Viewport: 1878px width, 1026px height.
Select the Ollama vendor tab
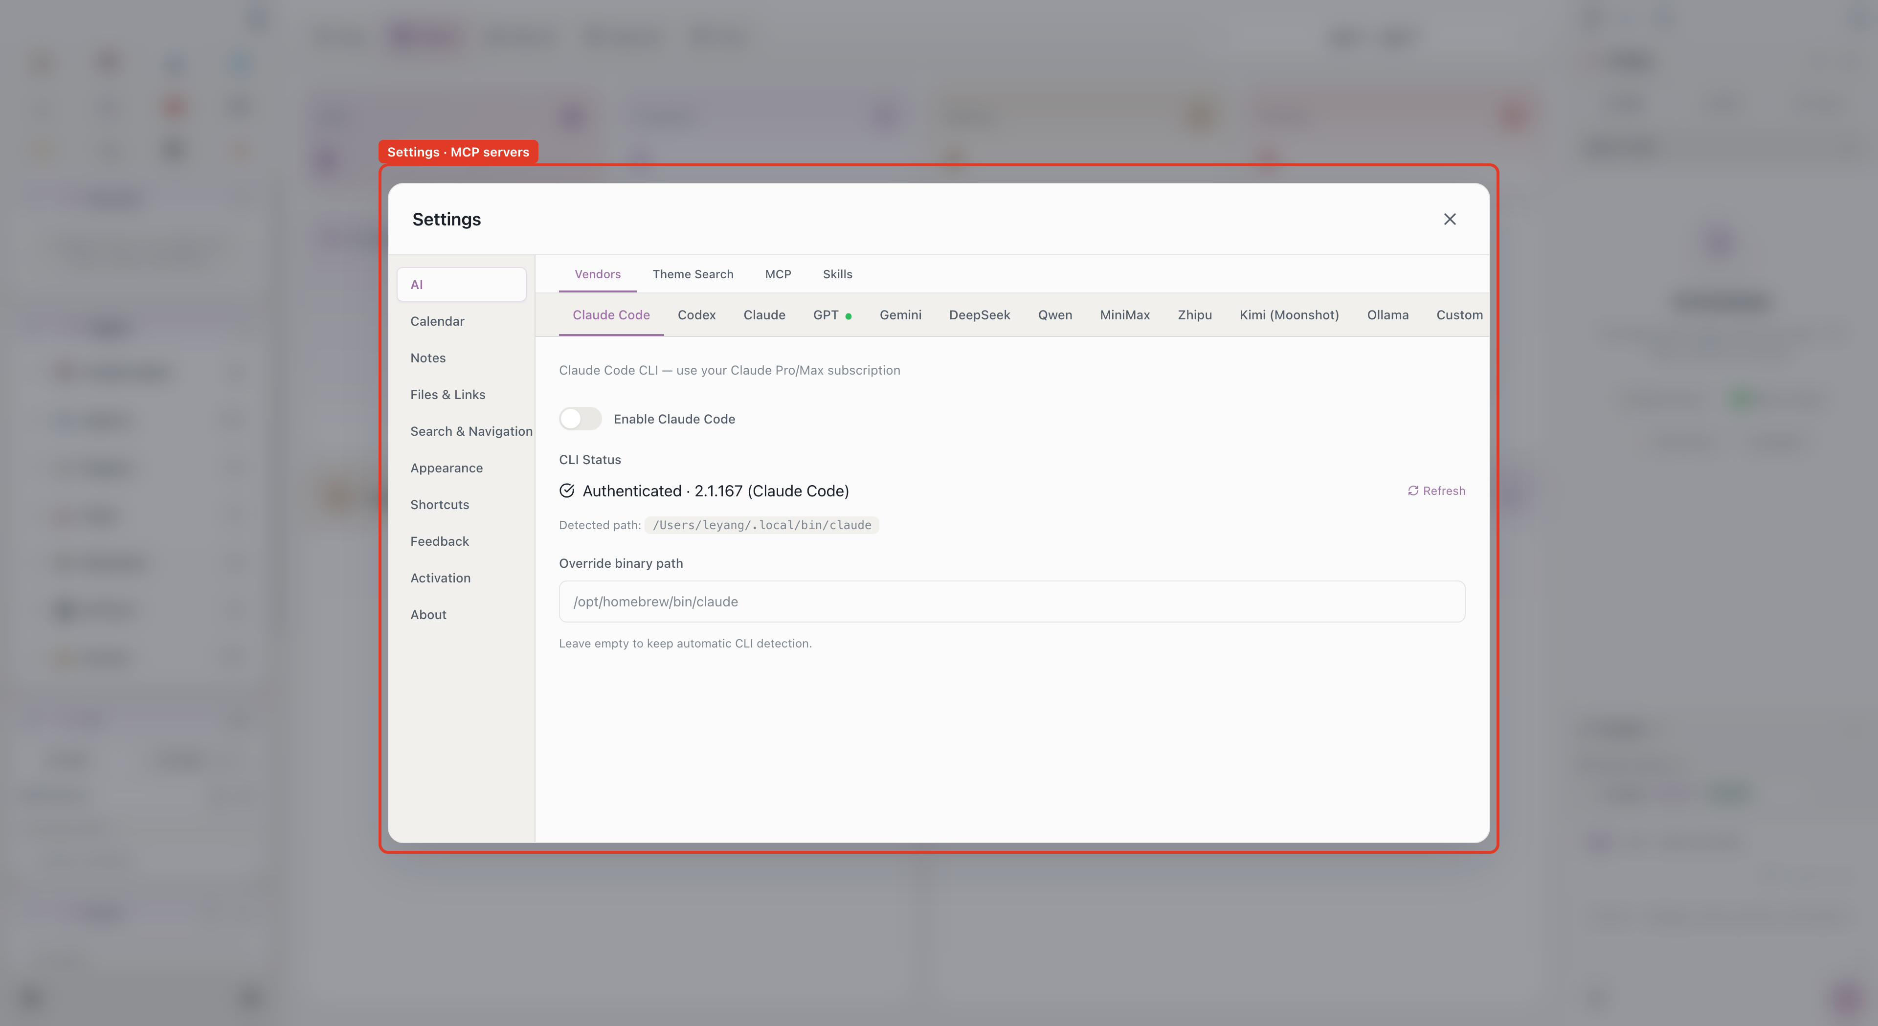pos(1387,315)
